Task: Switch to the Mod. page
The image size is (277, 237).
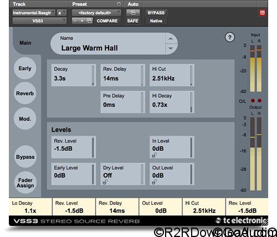Action: 25,119
